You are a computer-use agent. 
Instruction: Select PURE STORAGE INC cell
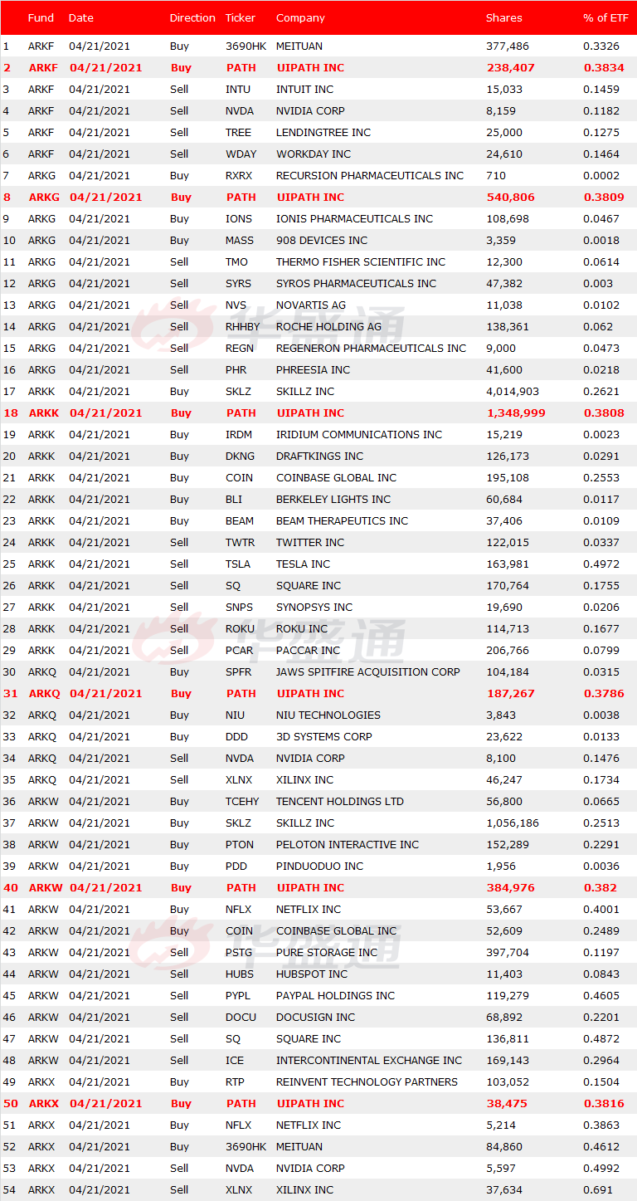click(x=327, y=952)
